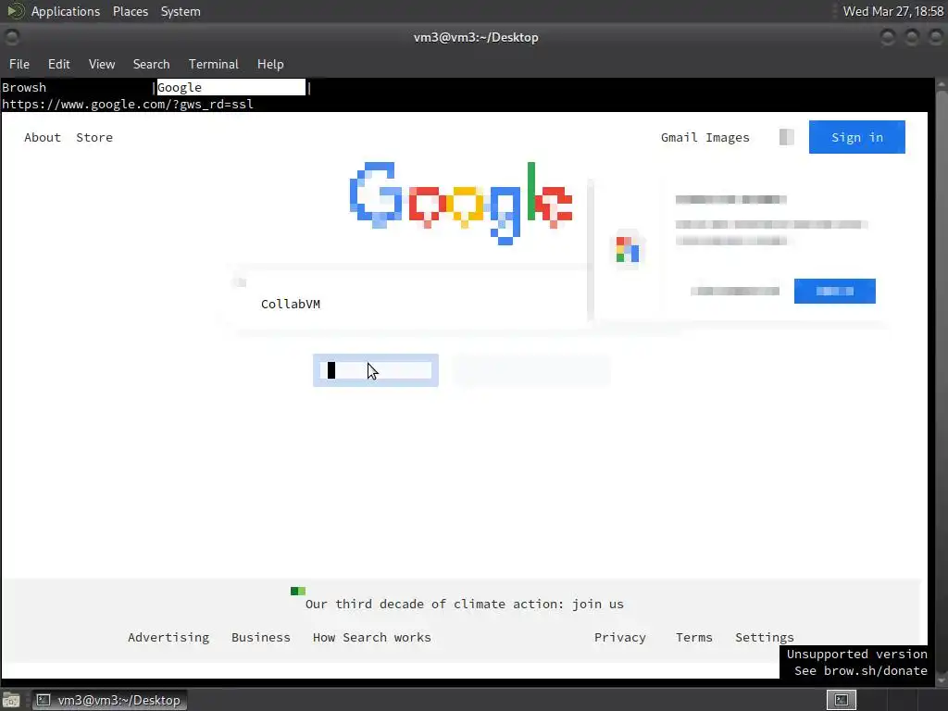Viewport: 948px width, 711px height.
Task: Open the climate action join us link
Action: click(x=465, y=604)
